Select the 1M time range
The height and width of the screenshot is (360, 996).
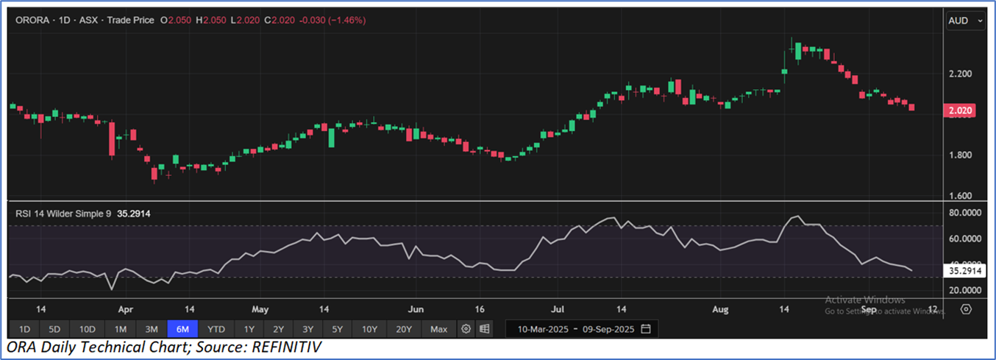[121, 328]
